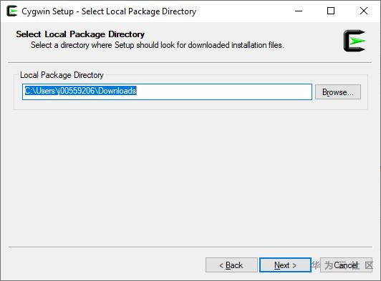Click the separator line under the header
This screenshot has width=381, height=281.
[190, 63]
